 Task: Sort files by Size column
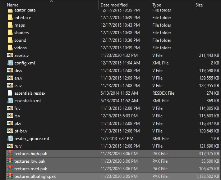(199, 5)
